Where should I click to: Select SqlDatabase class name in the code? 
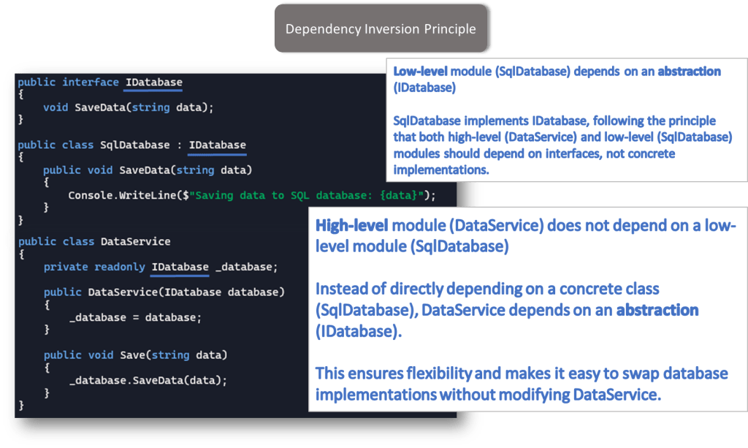134,145
